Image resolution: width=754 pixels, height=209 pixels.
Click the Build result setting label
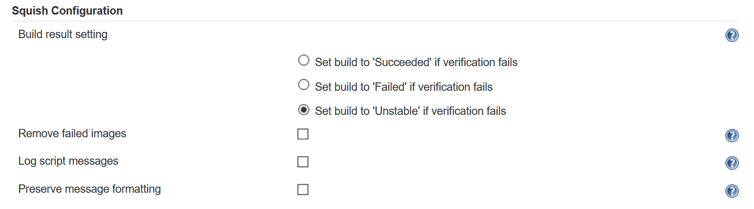(63, 35)
